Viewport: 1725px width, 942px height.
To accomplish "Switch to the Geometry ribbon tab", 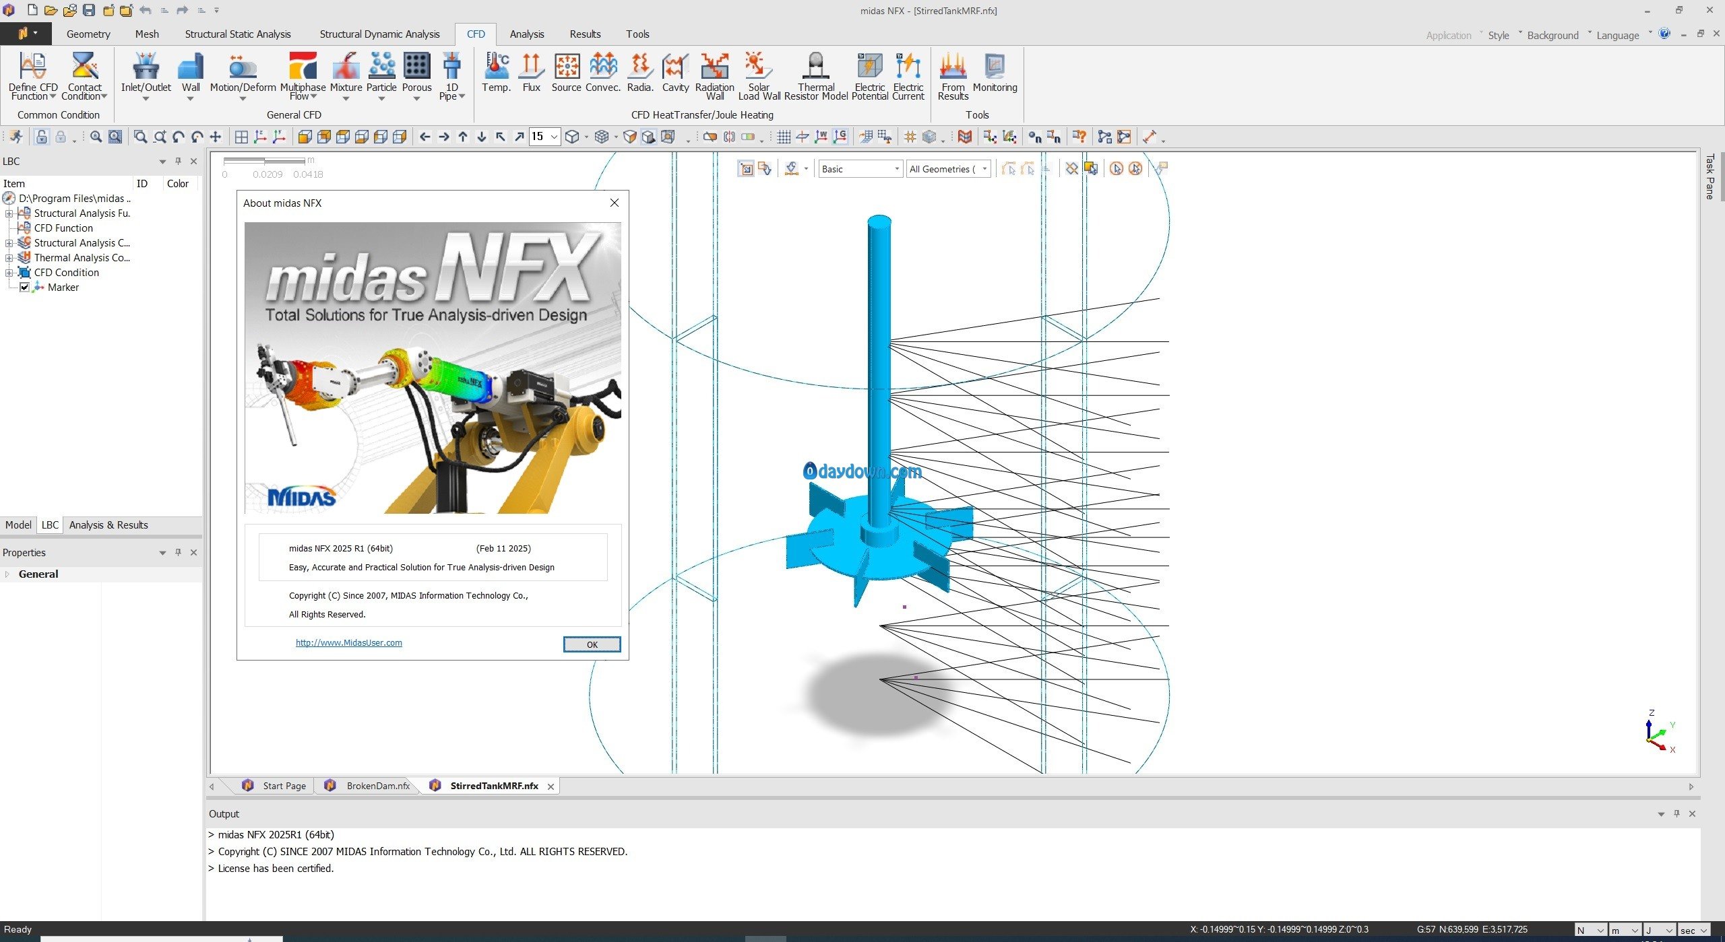I will (x=88, y=34).
